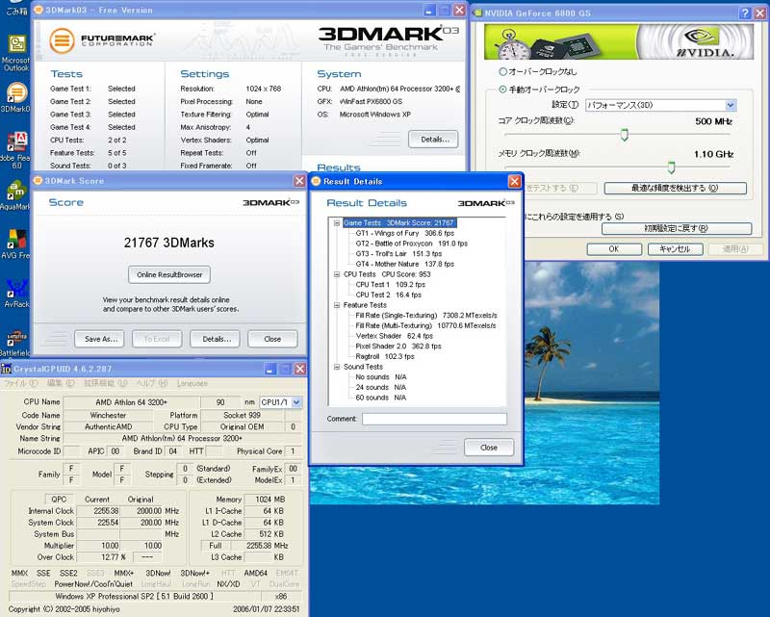Click the Full button in CrystalCPUID

[215, 546]
